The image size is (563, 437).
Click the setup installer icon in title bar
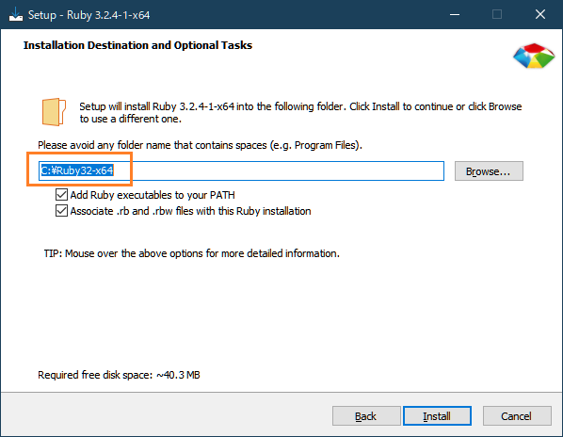coord(15,15)
